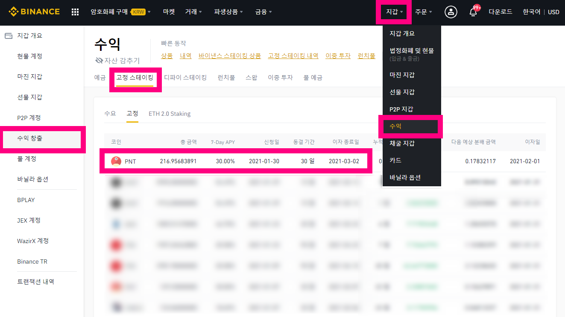Expand the 암호화폐 구매 KRW dropdown
Image resolution: width=565 pixels, height=317 pixels.
click(120, 12)
